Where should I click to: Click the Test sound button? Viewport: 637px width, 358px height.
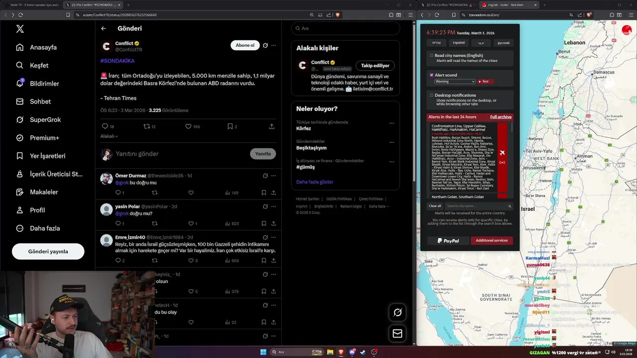click(x=485, y=81)
